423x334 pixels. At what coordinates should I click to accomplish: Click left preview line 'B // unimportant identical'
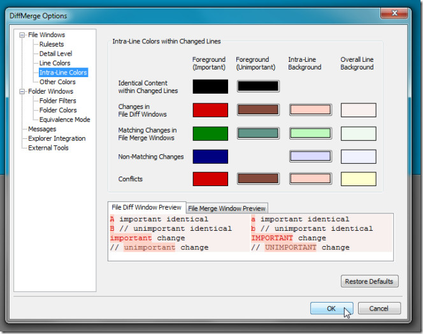click(171, 229)
